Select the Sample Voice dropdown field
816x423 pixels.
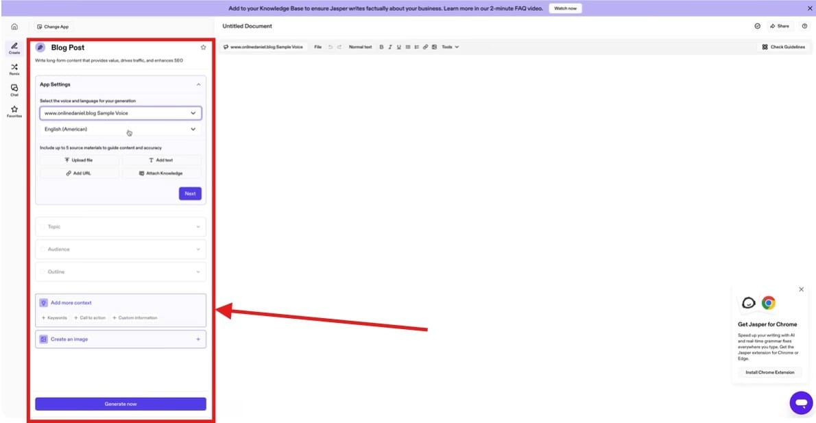pyautogui.click(x=121, y=112)
